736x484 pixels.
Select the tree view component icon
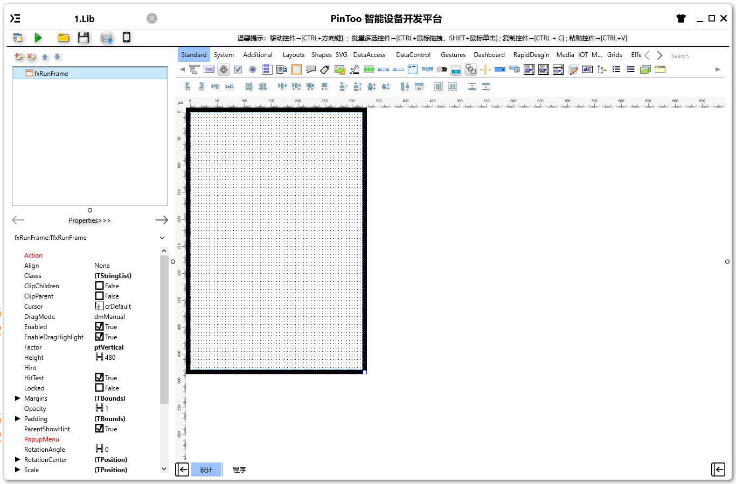click(x=602, y=69)
